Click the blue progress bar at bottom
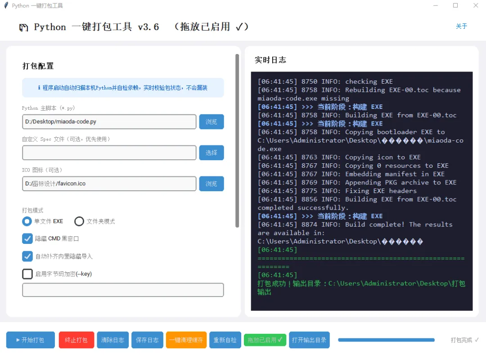Image resolution: width=486 pixels, height=355 pixels. 386,340
